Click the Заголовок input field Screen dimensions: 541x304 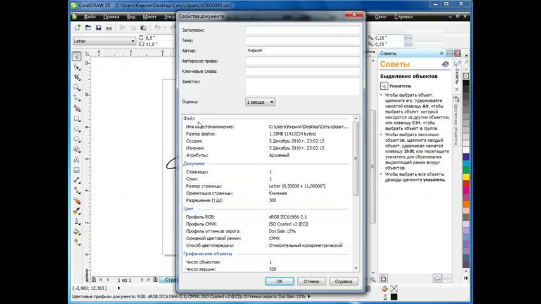click(x=302, y=30)
